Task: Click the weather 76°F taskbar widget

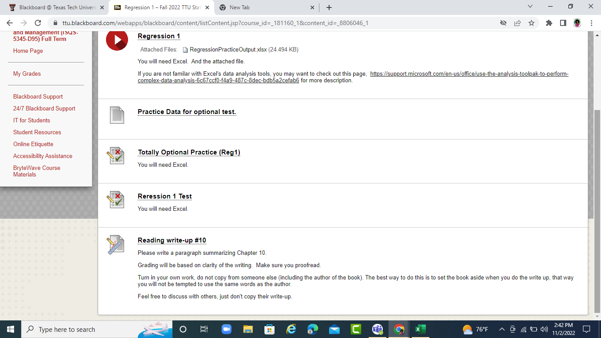Action: pos(476,329)
